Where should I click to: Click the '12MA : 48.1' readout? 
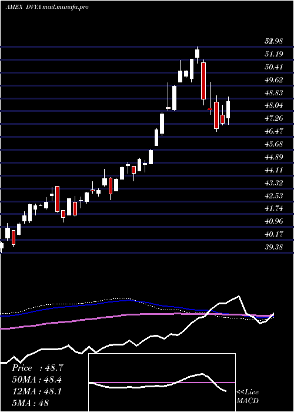36,391
